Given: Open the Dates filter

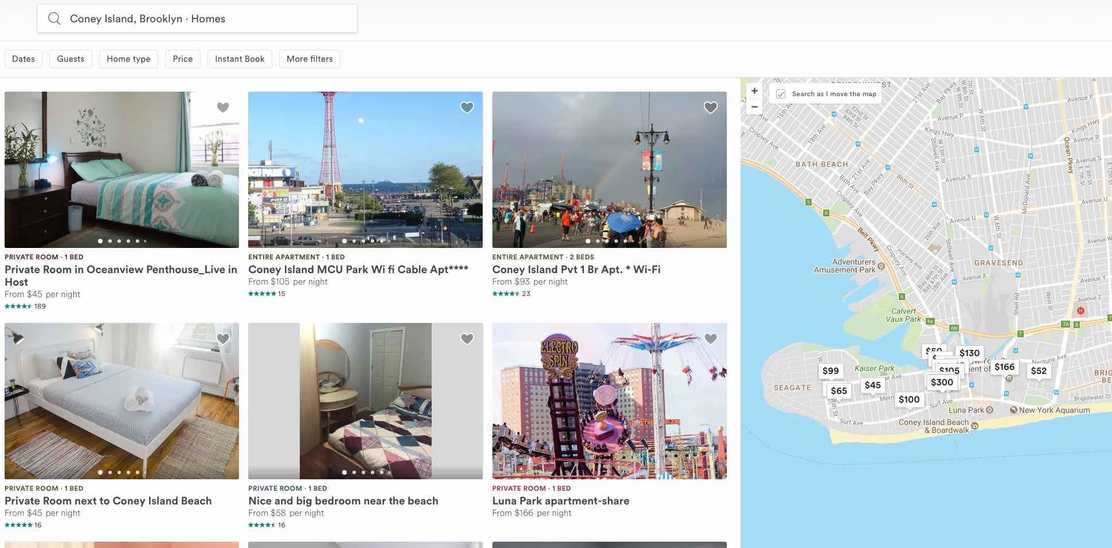Looking at the screenshot, I should tap(24, 58).
